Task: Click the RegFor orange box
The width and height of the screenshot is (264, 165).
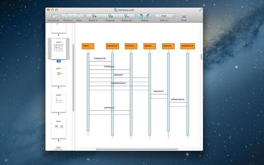Action: click(x=88, y=46)
